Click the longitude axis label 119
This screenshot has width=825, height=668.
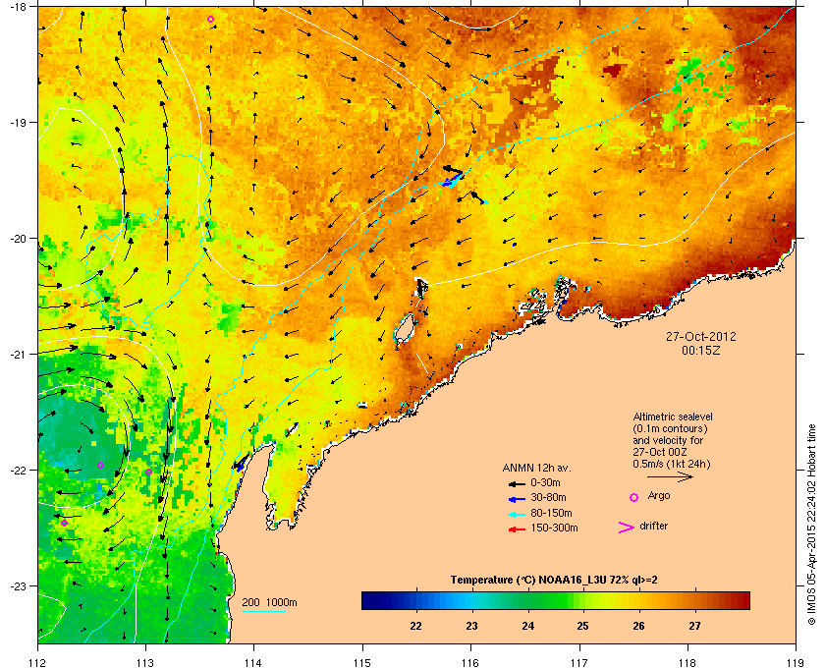(797, 662)
